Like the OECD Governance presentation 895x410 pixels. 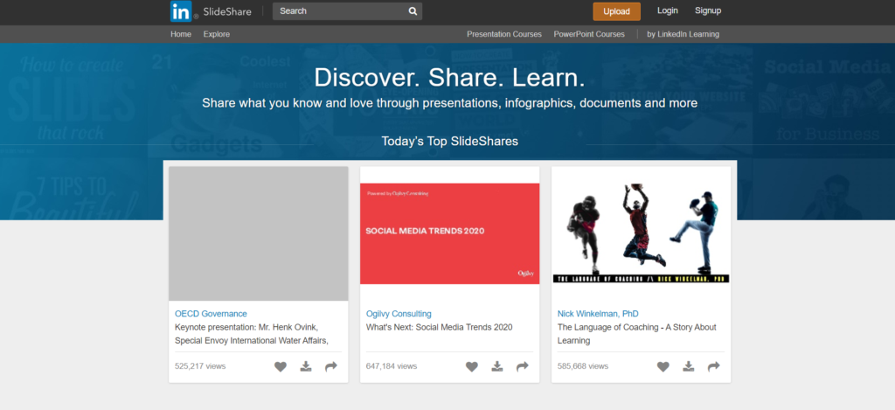point(281,366)
